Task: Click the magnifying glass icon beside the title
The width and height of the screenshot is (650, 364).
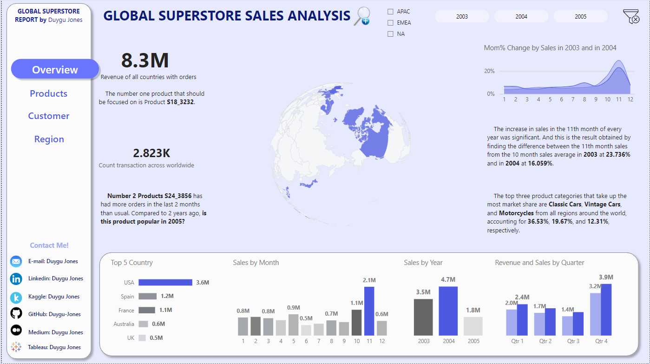Action: click(361, 16)
